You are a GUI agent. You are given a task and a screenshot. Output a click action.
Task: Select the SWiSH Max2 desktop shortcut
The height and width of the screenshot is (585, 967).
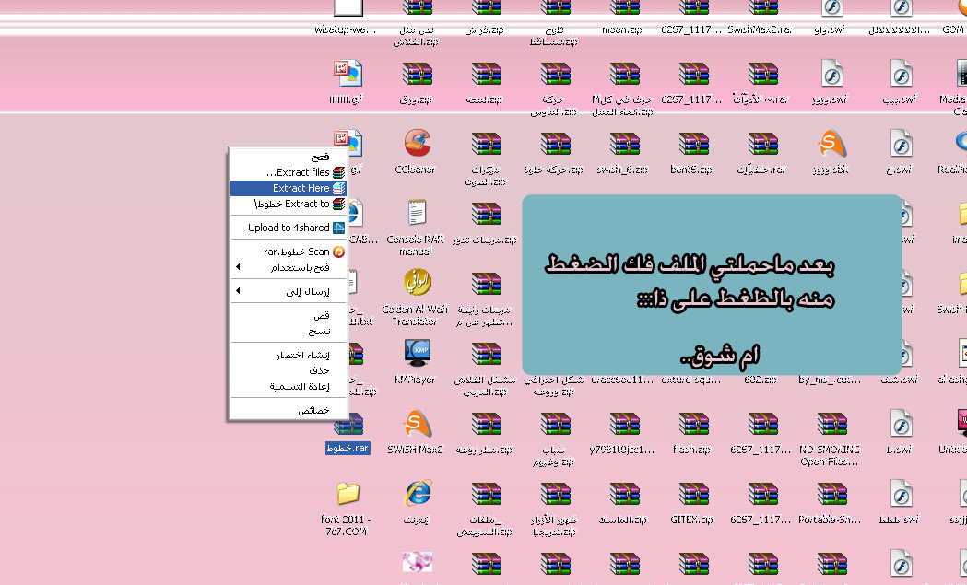point(417,425)
